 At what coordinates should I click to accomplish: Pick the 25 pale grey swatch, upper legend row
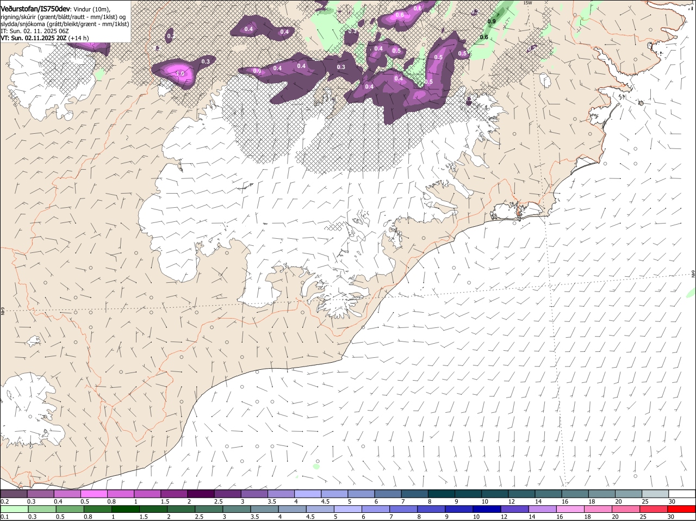(x=655, y=494)
